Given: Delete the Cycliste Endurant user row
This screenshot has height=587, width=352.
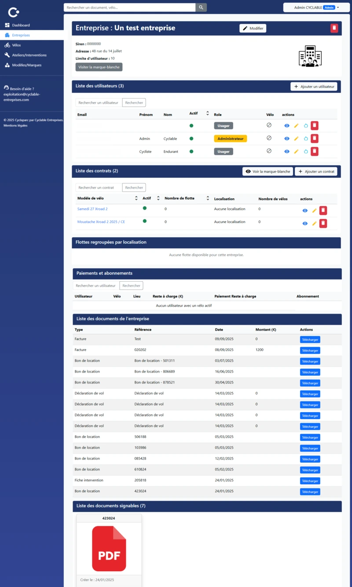Looking at the screenshot, I should point(315,152).
